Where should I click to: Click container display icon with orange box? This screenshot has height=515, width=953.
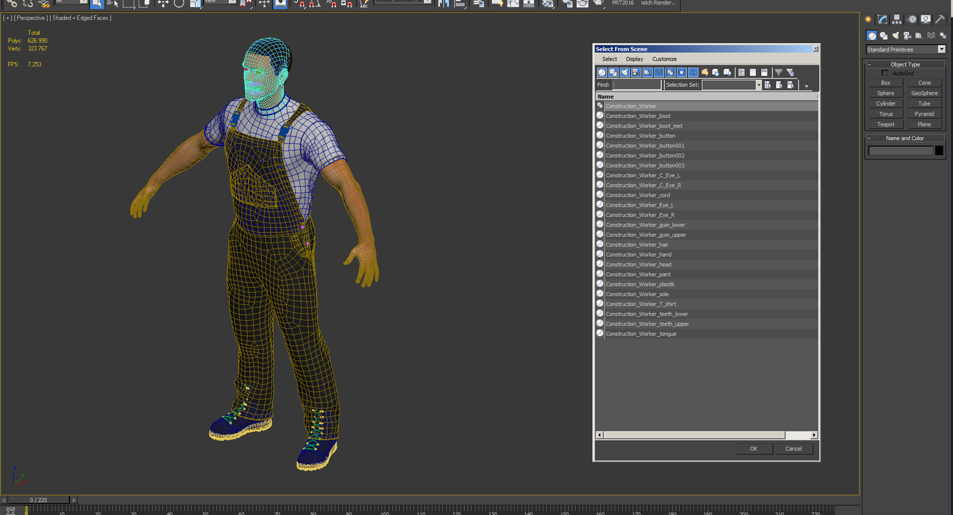tap(705, 72)
